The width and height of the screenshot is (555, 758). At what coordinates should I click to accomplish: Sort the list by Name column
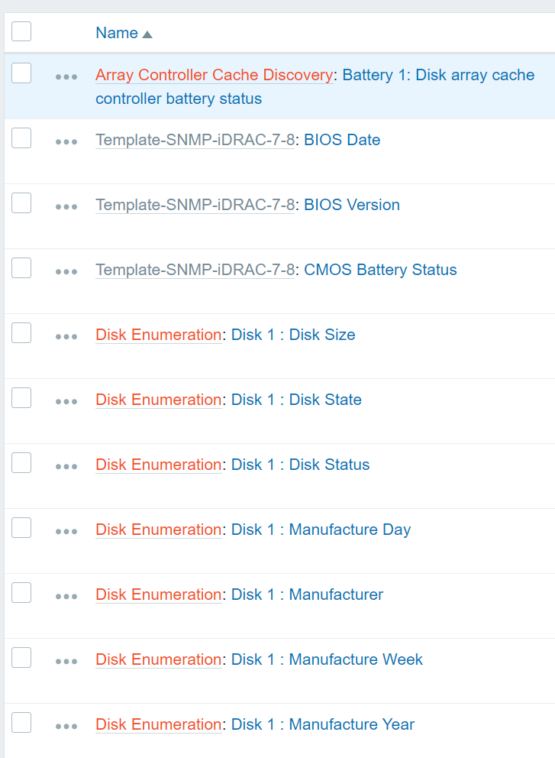click(x=117, y=33)
